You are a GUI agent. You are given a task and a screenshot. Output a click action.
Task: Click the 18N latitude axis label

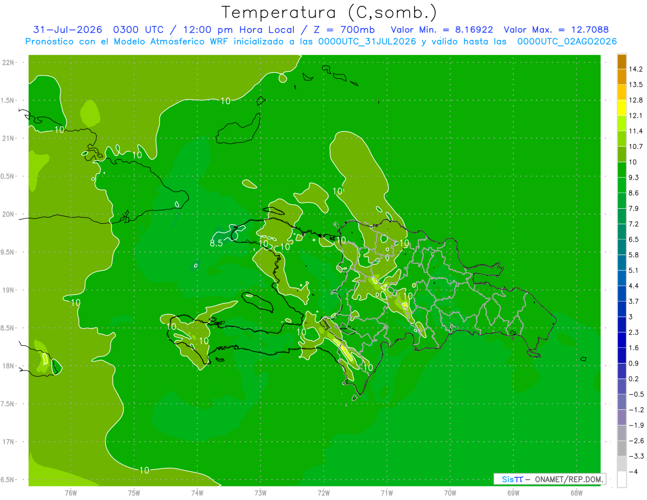[x=9, y=366]
